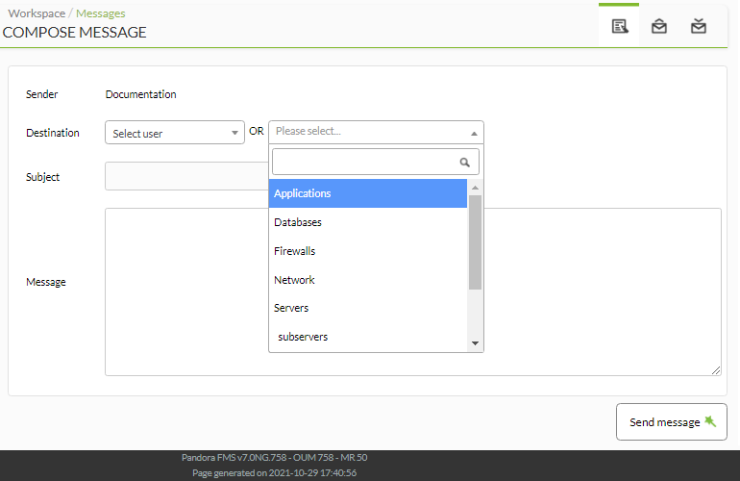Select Applications group option

click(x=368, y=193)
